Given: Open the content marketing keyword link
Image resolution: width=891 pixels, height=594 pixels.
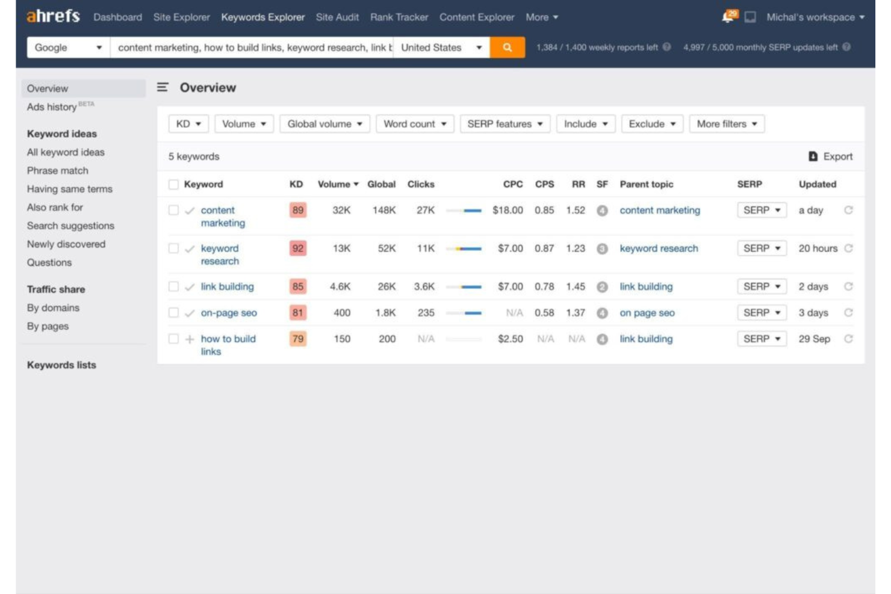Looking at the screenshot, I should (x=223, y=217).
